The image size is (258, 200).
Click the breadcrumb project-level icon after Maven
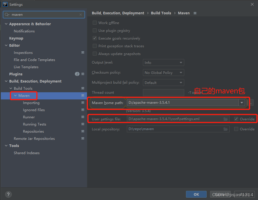tap(195, 13)
